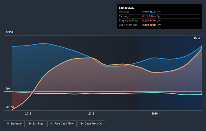Image resolution: width=206 pixels, height=131 pixels.
Task: Click the Cash From Op endpoint marker
Action: (x=202, y=48)
